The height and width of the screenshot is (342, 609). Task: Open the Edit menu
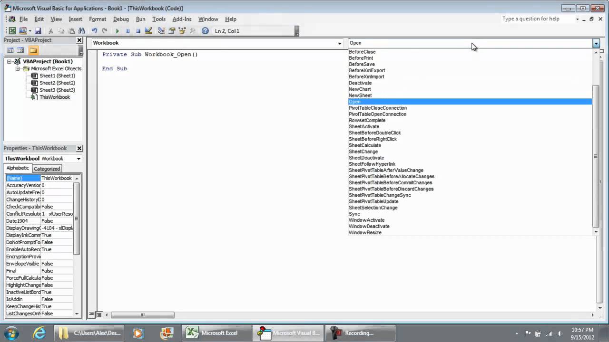[x=39, y=19]
